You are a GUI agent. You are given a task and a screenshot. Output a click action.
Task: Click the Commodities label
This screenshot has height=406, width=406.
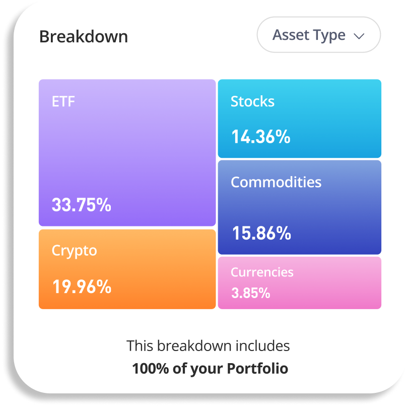276,182
